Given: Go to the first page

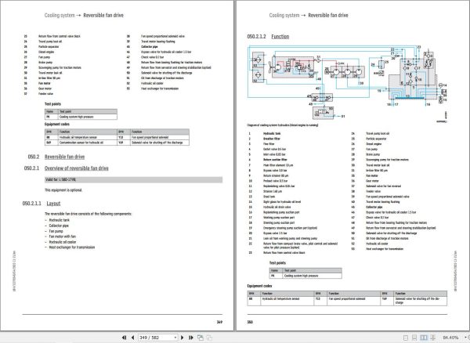Looking at the screenshot, I should (x=124, y=338).
